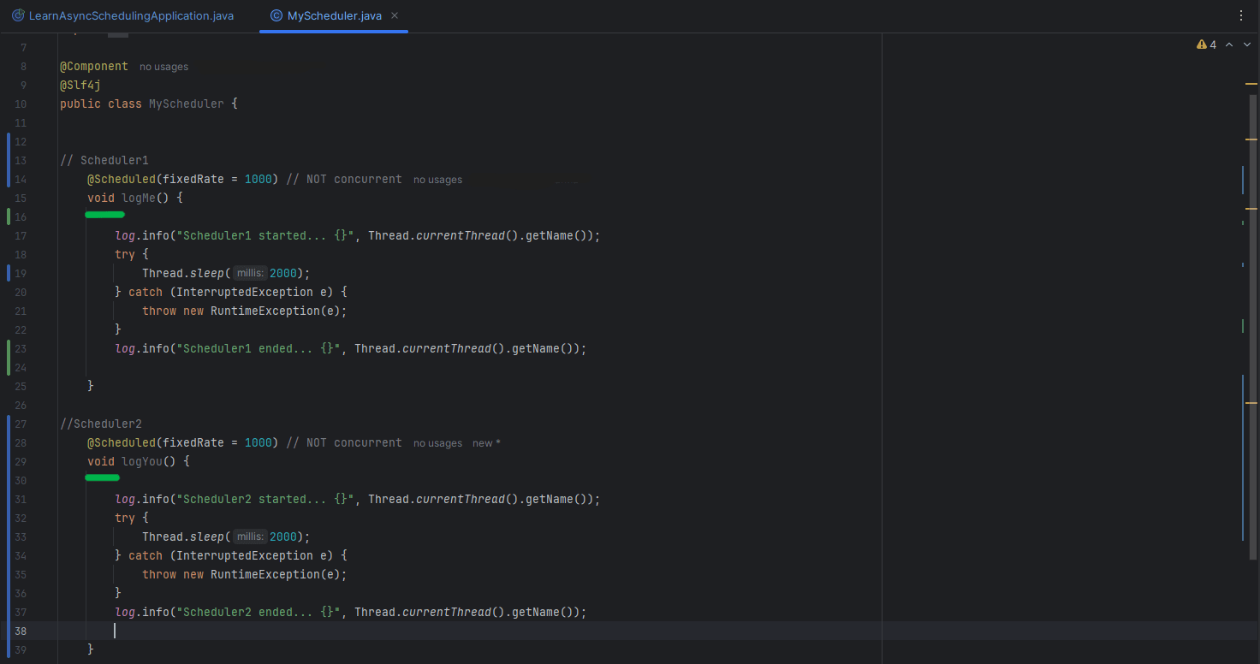Click the "Scheduler2 started... {}" string
Viewport: 1260px width, 664px height.
[x=265, y=499]
